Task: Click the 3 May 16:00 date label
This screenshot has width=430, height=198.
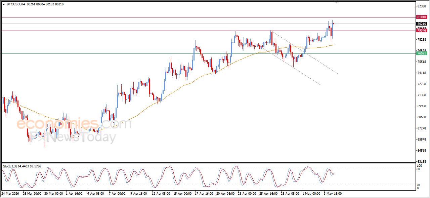Action: (333, 194)
